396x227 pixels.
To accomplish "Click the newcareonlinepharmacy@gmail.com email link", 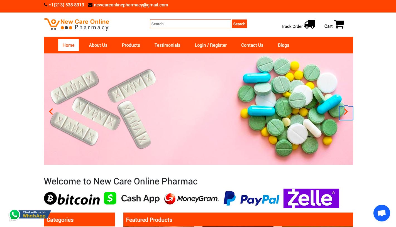I will click(131, 5).
